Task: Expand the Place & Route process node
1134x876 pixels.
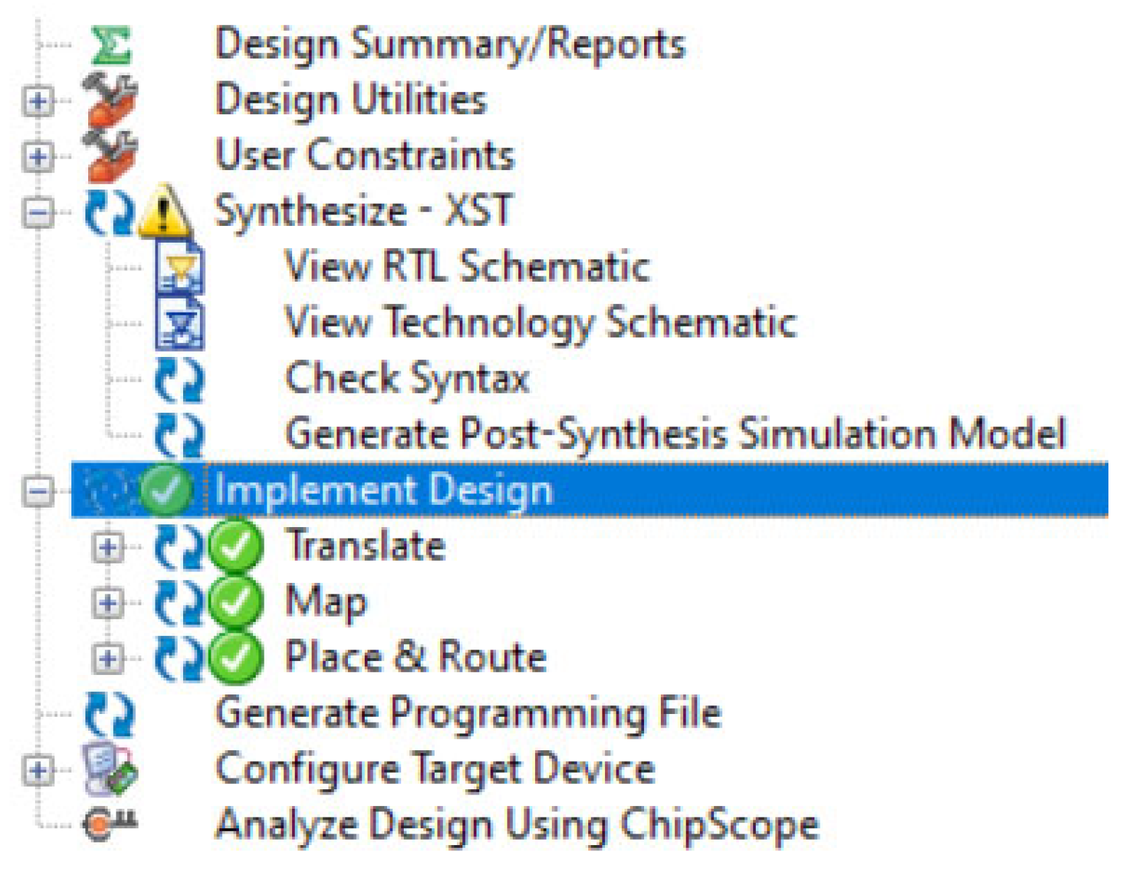Action: point(108,659)
